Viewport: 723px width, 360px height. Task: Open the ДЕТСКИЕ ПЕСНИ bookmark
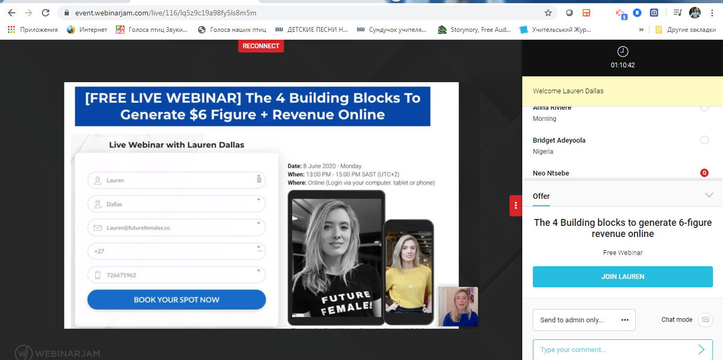pos(311,30)
